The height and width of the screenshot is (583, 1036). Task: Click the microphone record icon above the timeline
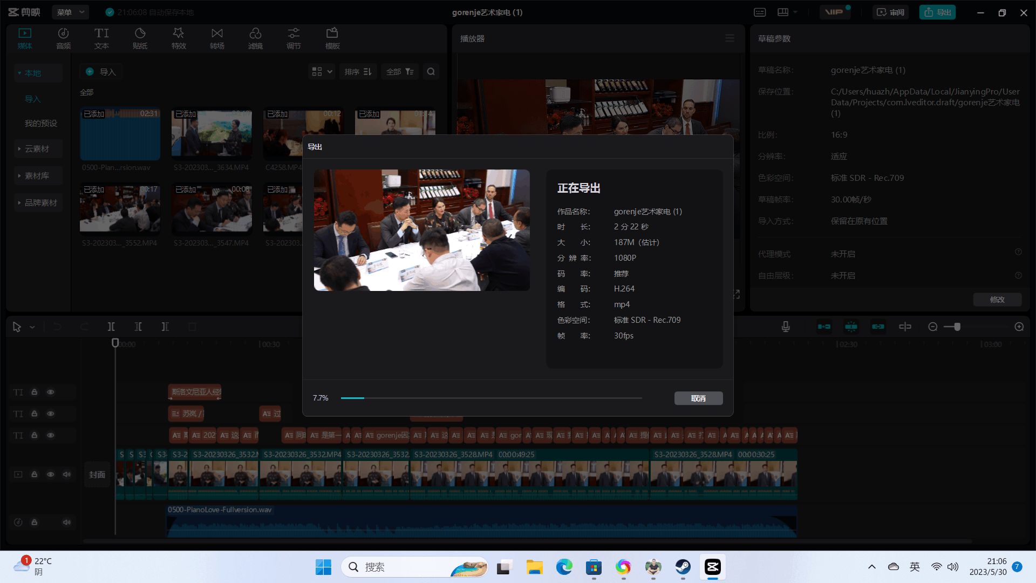pos(786,327)
